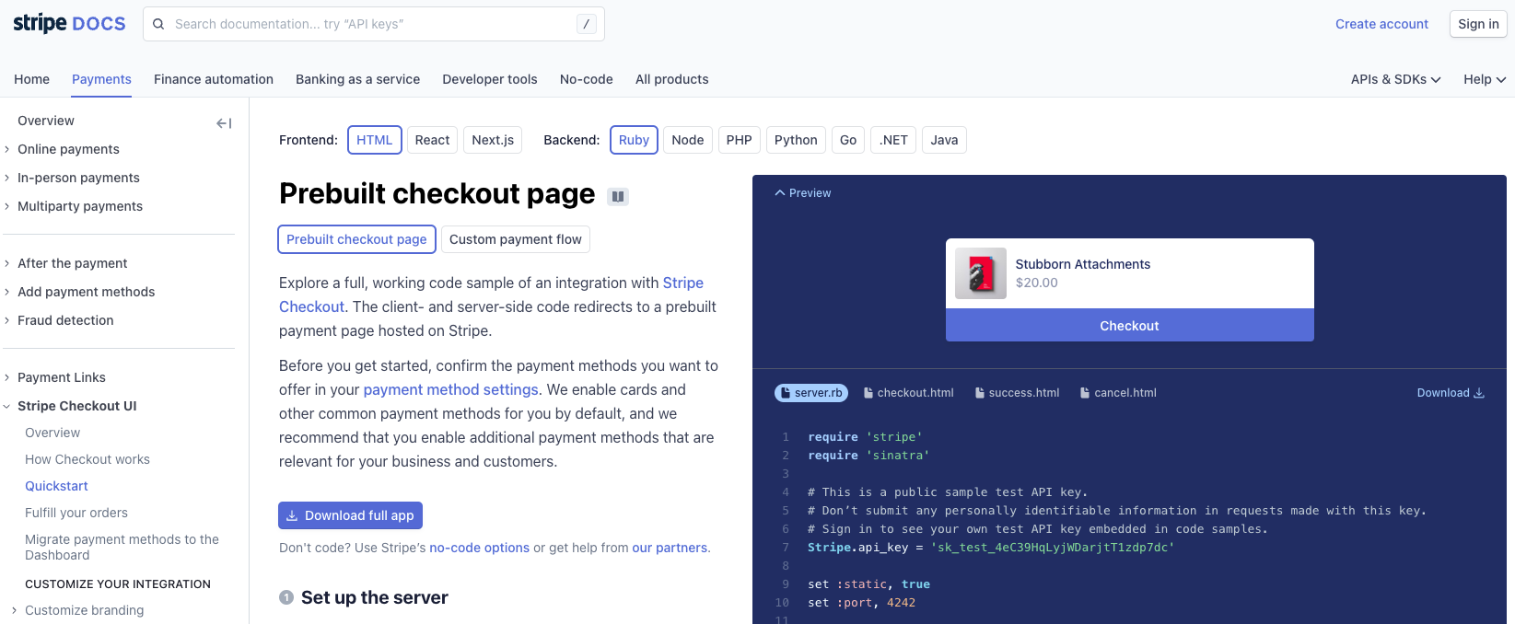The height and width of the screenshot is (624, 1515).
Task: Open All products nav tab
Action: 672,79
